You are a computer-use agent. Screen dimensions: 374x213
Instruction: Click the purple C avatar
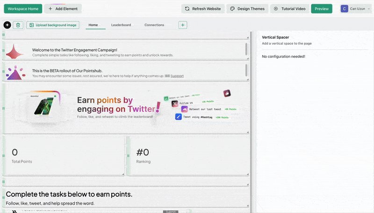coord(344,9)
